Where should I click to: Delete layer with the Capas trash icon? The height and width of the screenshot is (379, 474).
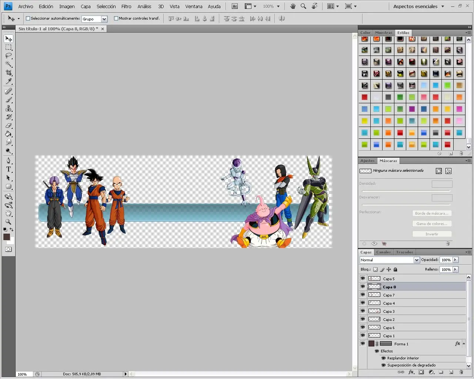click(461, 372)
